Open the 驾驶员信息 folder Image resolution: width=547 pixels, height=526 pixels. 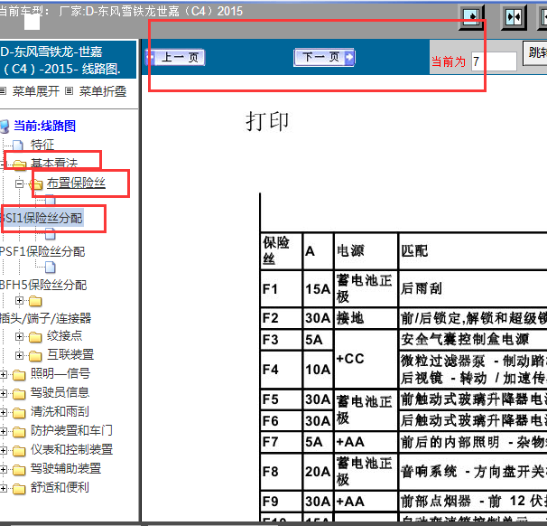60,392
